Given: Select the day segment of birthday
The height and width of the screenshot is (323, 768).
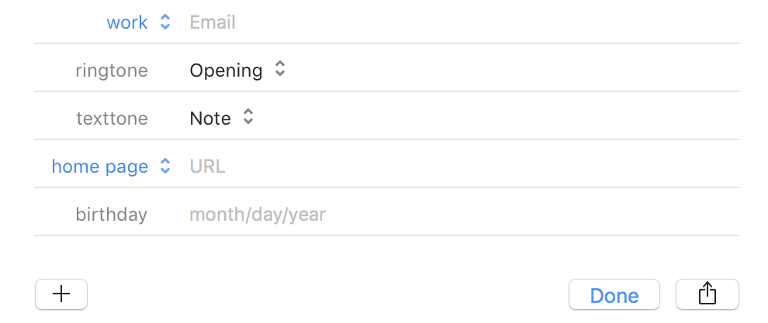Looking at the screenshot, I should [x=267, y=215].
